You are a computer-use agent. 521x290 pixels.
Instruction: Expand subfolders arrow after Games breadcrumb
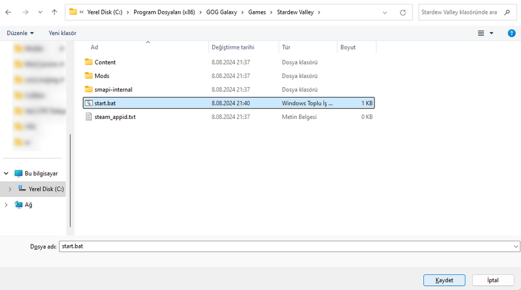click(x=271, y=12)
